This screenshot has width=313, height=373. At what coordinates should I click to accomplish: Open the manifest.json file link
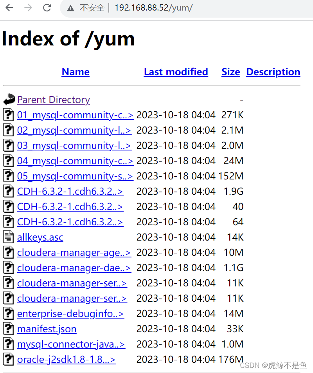pyautogui.click(x=47, y=329)
